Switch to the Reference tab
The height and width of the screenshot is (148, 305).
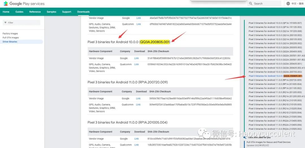tap(35, 12)
